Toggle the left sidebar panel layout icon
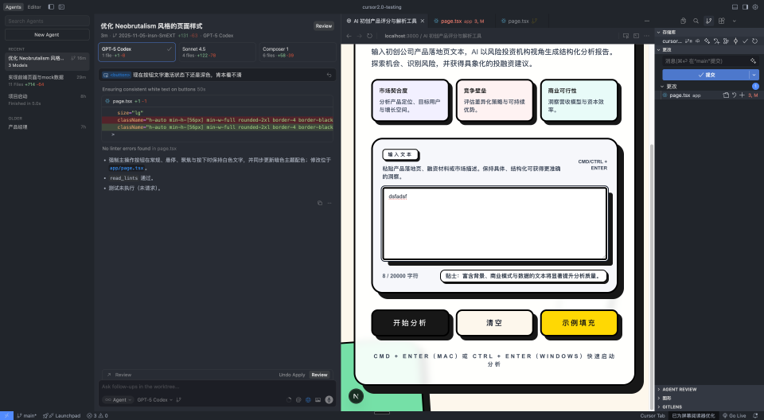Viewport: 764px width, 420px height. pyautogui.click(x=51, y=6)
